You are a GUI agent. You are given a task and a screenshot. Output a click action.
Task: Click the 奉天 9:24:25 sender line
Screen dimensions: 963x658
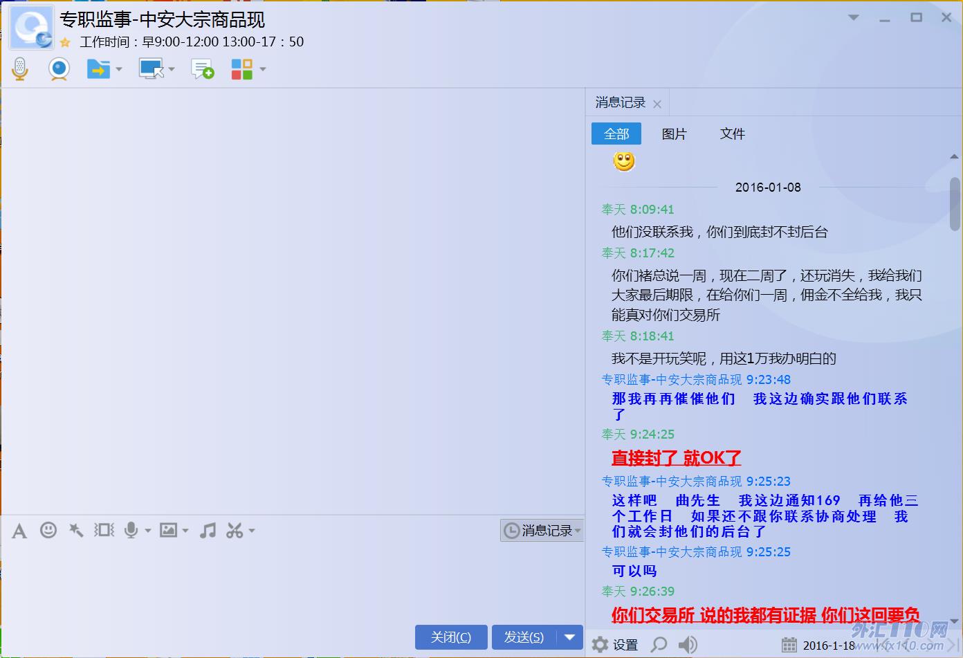pos(638,435)
